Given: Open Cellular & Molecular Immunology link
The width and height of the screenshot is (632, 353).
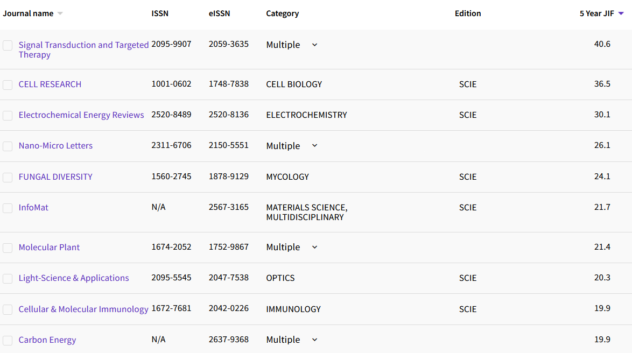Looking at the screenshot, I should click(x=83, y=309).
